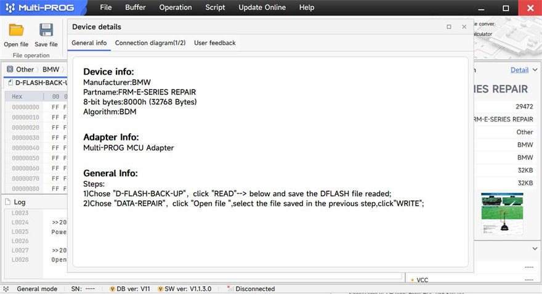Expand the chevron next to Detail
542x294 pixels.
point(535,70)
